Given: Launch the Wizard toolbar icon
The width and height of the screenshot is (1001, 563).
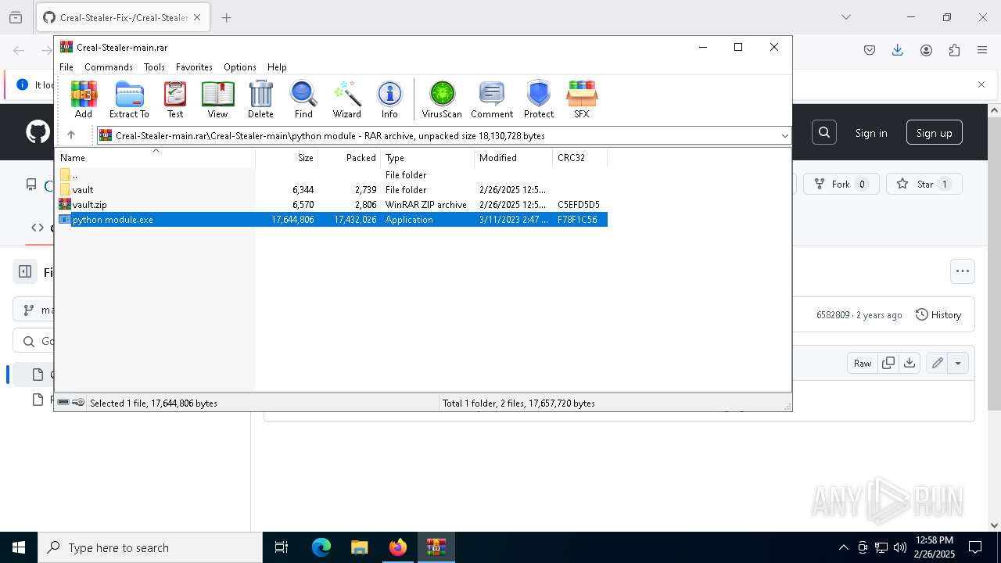Looking at the screenshot, I should tap(346, 99).
